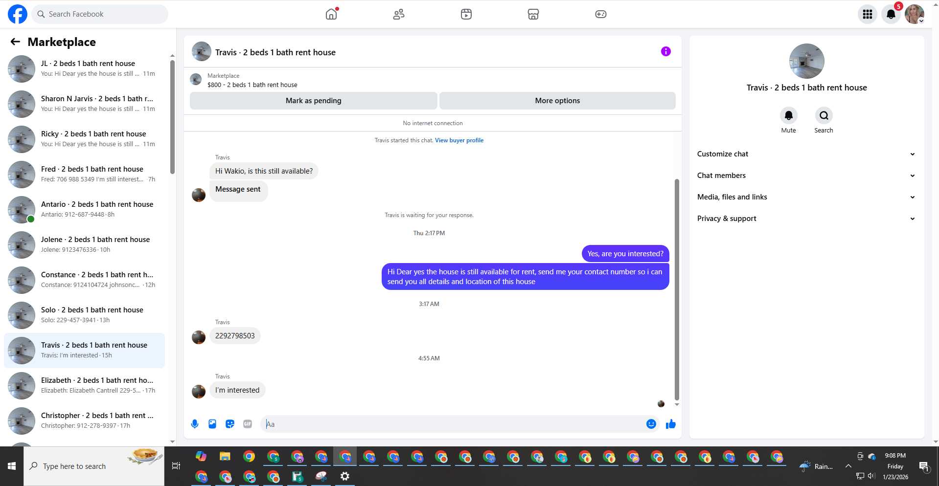Click the 'Yes, are you interested?' bubble
This screenshot has height=486, width=939.
625,254
